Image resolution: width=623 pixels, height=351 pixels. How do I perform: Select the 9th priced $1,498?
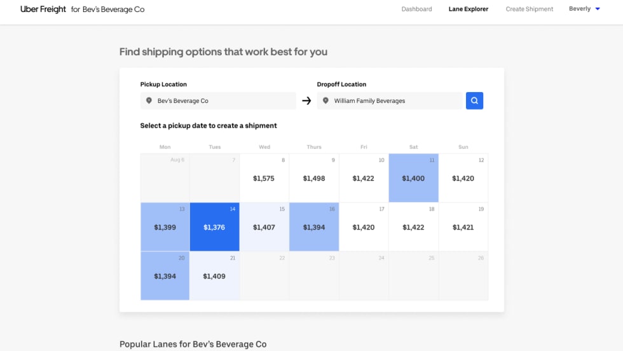click(x=313, y=178)
